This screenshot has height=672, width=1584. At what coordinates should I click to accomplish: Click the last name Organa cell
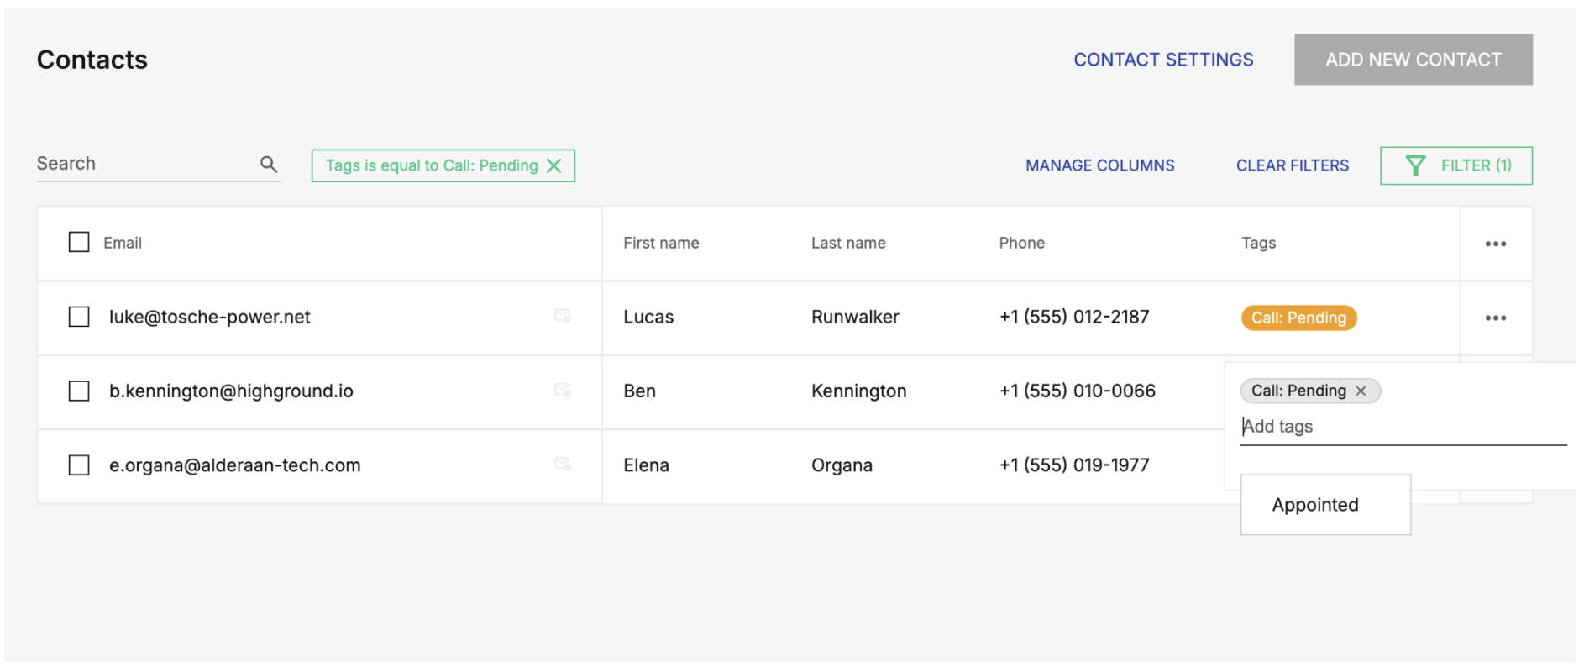point(842,465)
